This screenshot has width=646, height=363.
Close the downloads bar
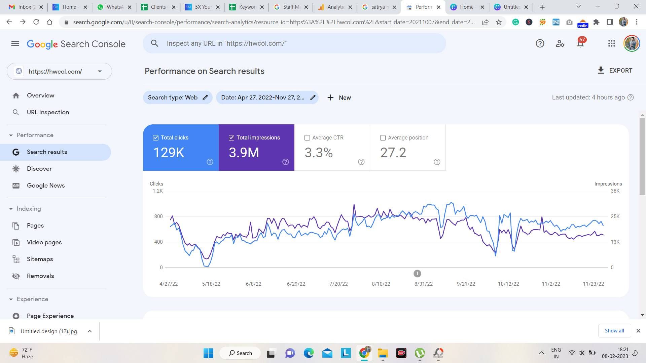tap(638, 331)
